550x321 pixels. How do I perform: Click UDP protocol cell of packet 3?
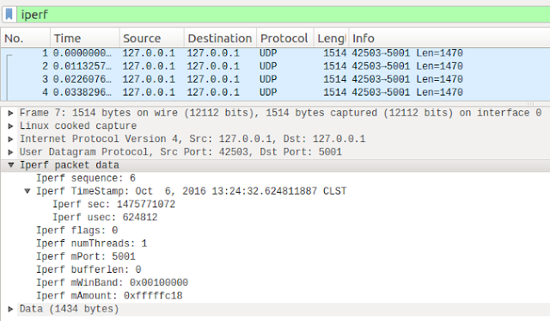click(x=268, y=79)
